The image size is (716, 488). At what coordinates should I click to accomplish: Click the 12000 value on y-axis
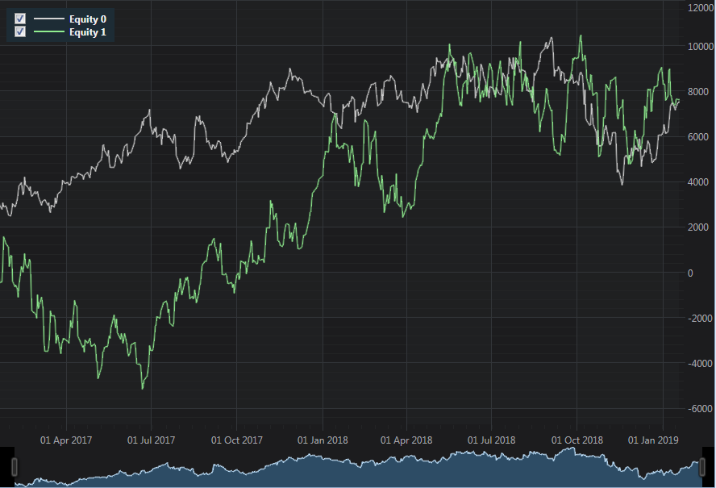(x=701, y=8)
